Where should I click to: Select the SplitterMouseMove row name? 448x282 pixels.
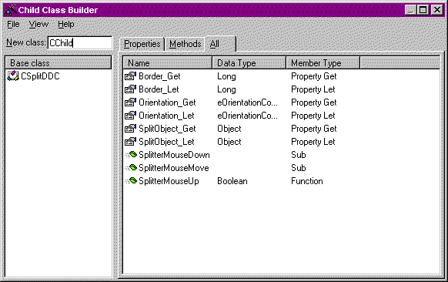[174, 168]
